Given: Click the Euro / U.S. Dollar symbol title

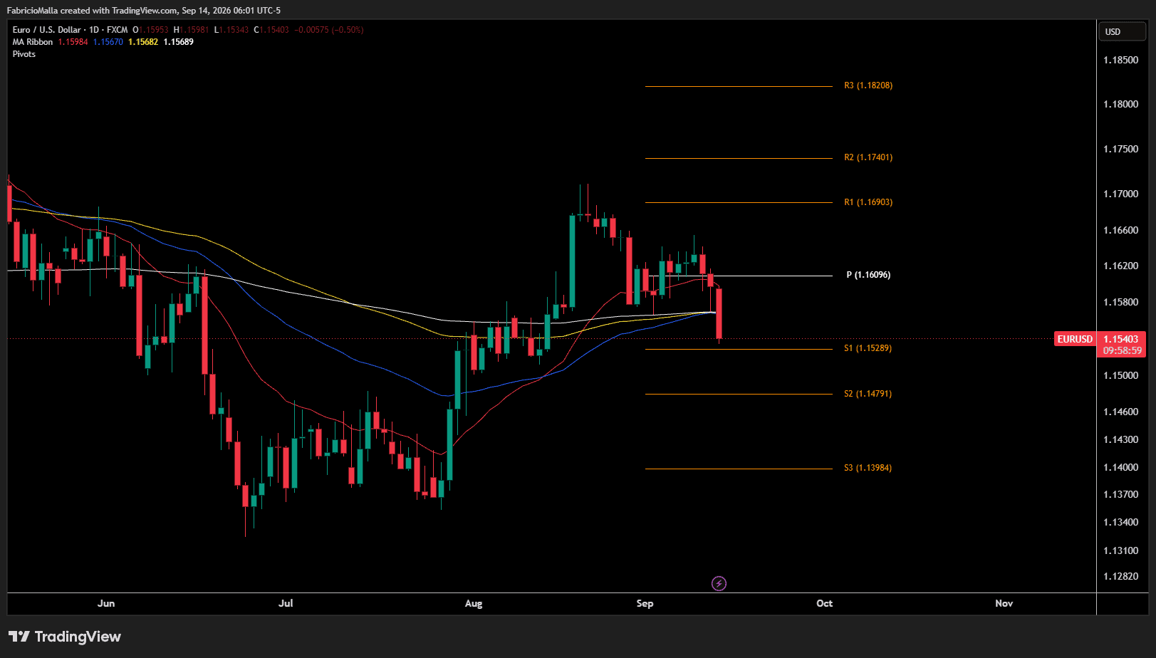Looking at the screenshot, I should 46,30.
